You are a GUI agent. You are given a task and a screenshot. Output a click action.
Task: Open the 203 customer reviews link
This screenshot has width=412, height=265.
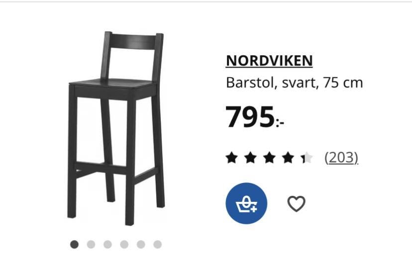click(x=341, y=158)
